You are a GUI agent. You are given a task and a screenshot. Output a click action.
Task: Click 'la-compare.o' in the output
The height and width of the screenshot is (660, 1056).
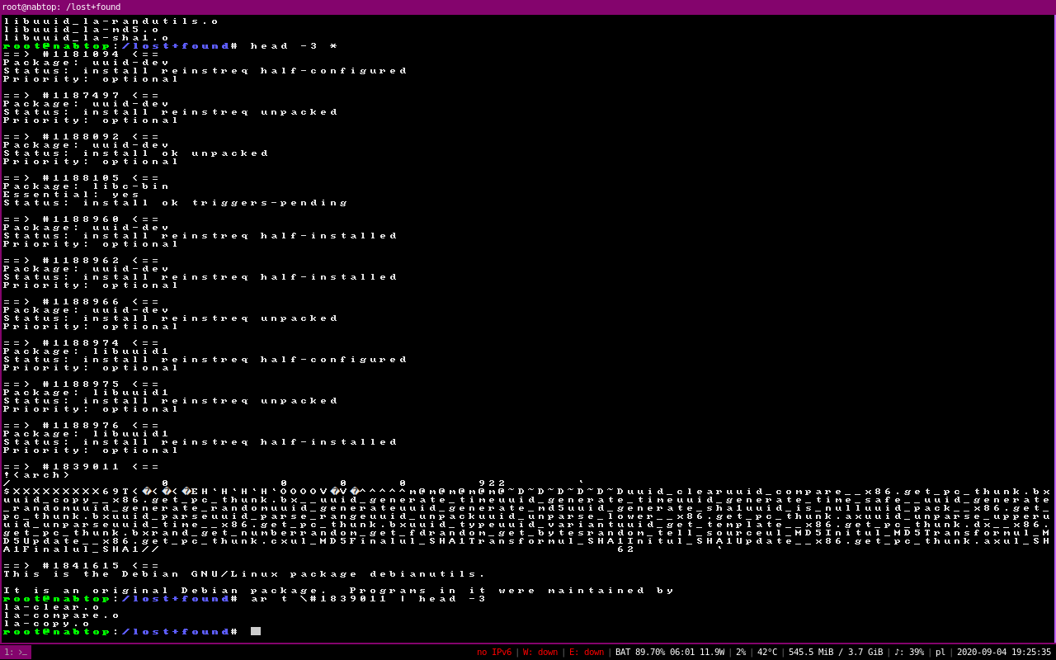[62, 615]
